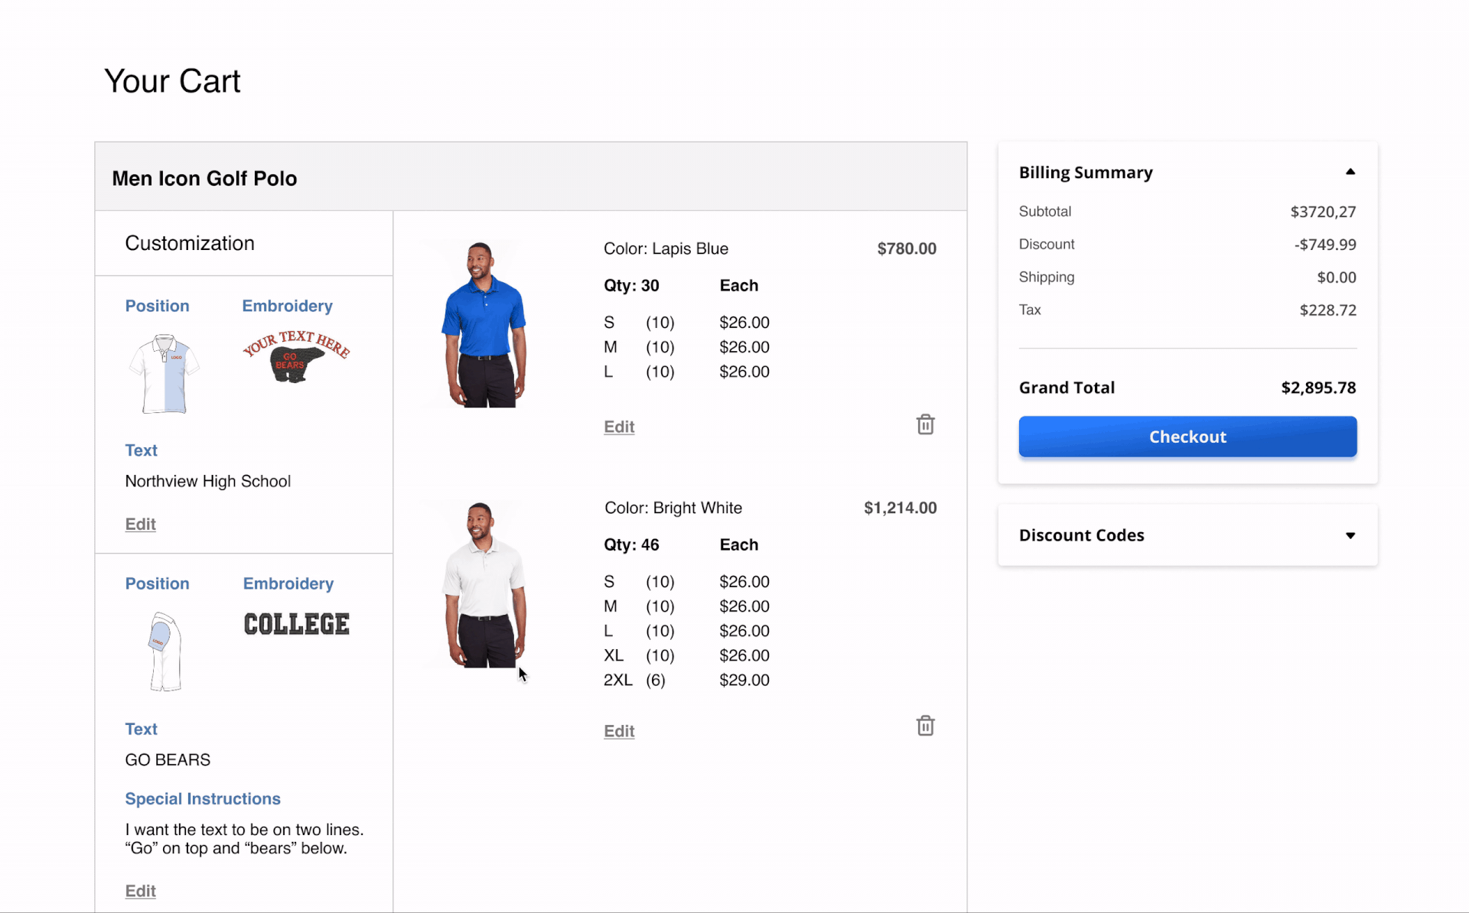Expand the Discount Codes section
1469x913 pixels.
click(x=1350, y=535)
